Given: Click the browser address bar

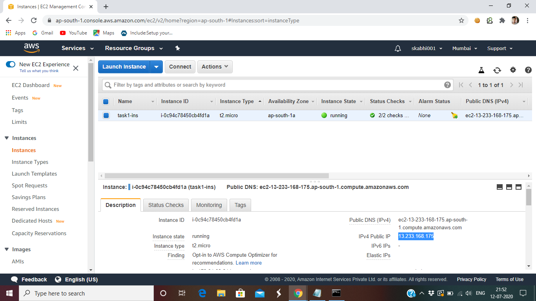Looking at the screenshot, I should pos(251,20).
